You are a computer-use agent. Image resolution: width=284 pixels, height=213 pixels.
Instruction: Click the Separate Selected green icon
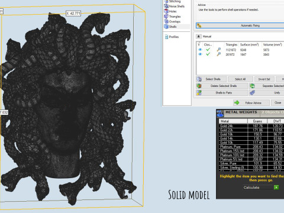click(x=252, y=86)
